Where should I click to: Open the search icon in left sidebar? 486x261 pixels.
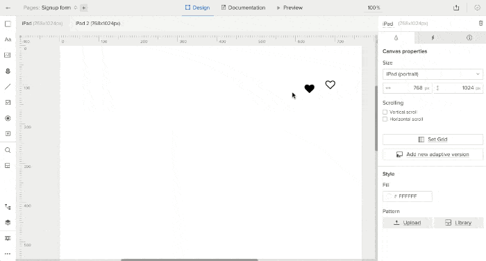pyautogui.click(x=8, y=150)
